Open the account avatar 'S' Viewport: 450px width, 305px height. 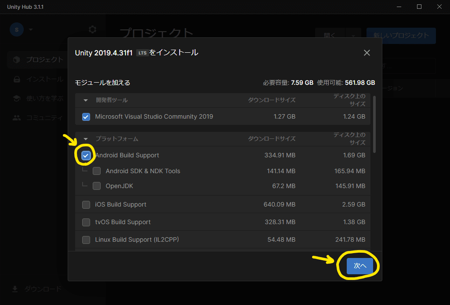click(17, 29)
